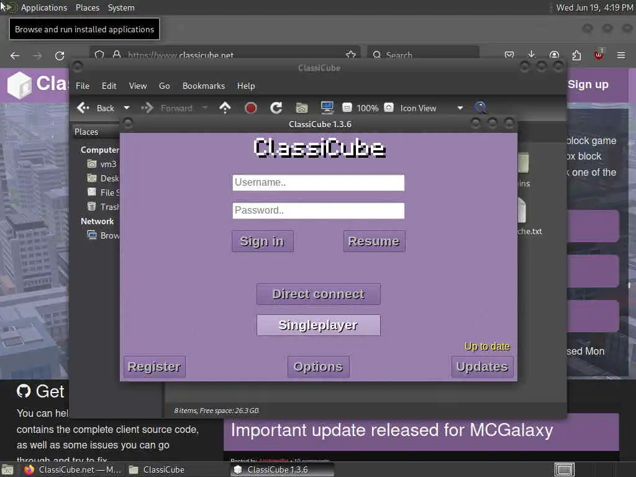636x477 pixels.
Task: Focus the Username field
Action: click(x=319, y=183)
